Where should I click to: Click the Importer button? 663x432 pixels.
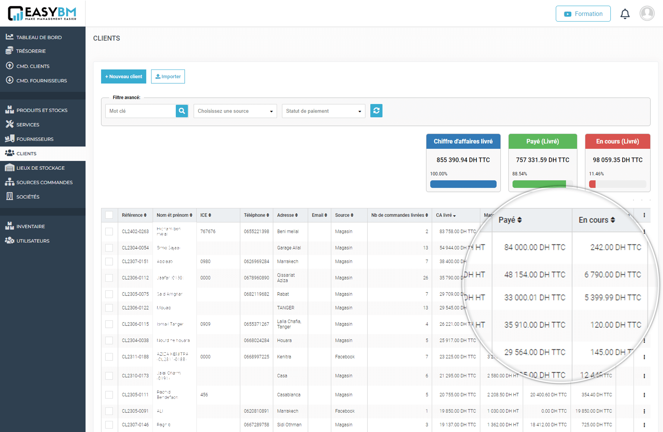tap(168, 76)
